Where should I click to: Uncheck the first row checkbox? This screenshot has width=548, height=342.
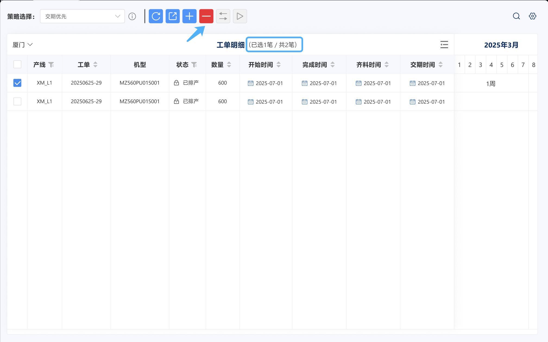pos(17,83)
